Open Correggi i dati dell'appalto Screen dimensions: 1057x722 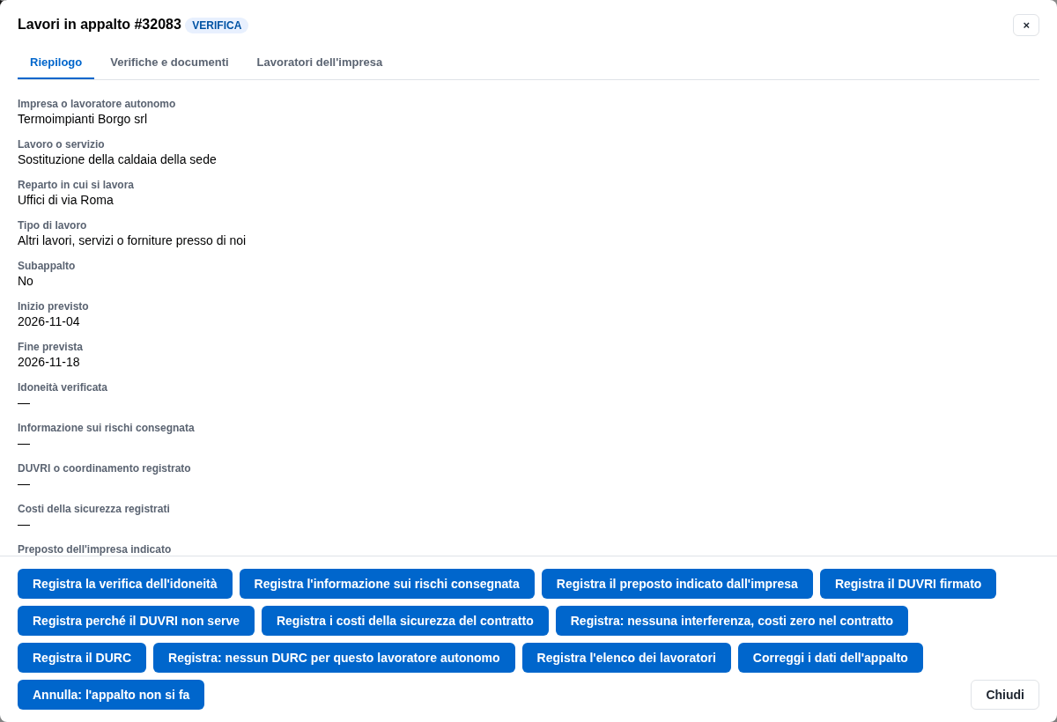831,658
